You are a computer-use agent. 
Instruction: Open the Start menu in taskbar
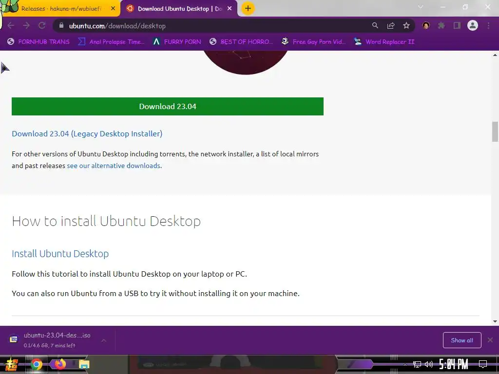pos(11,364)
